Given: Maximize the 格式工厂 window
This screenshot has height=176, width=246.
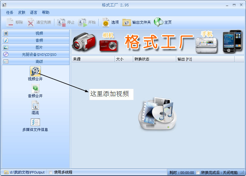Looking at the screenshot, I should point(234,5).
